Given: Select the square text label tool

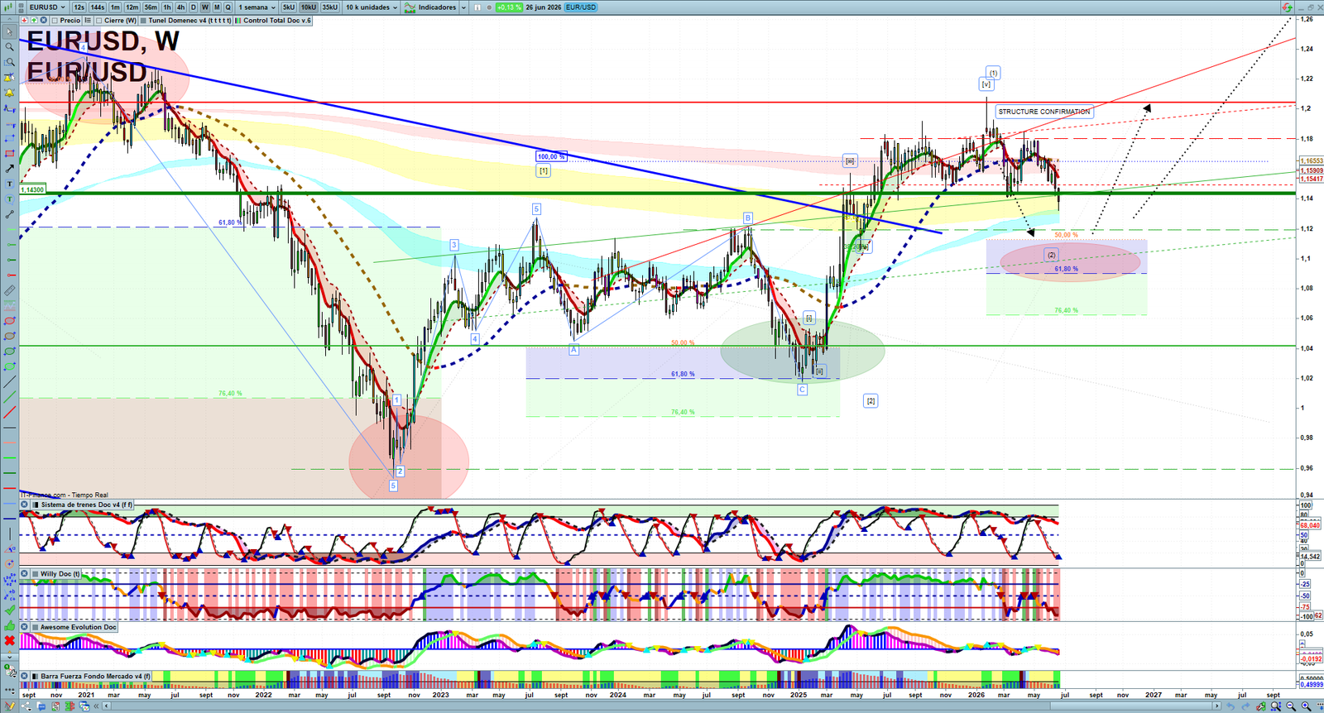Looking at the screenshot, I should pyautogui.click(x=9, y=184).
